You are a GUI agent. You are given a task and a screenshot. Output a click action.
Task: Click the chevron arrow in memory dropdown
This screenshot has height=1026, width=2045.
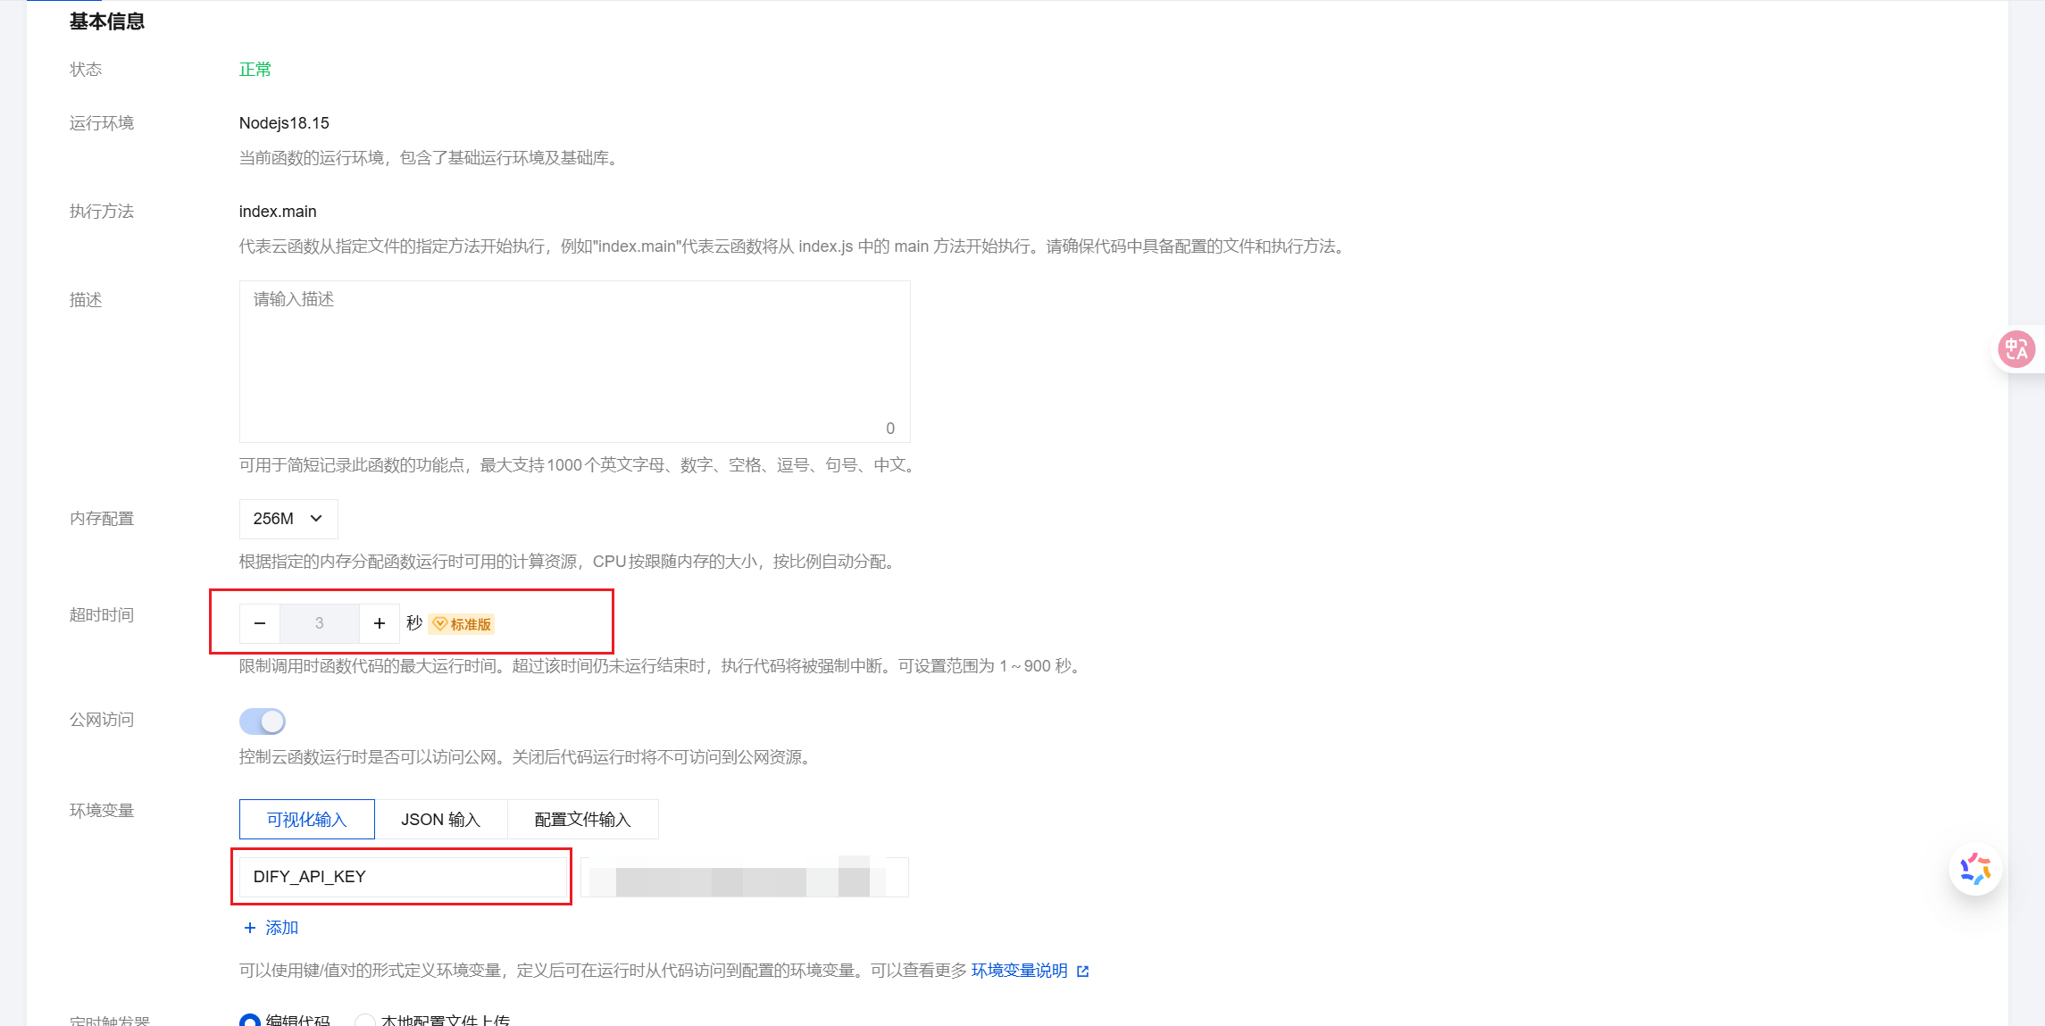click(316, 519)
